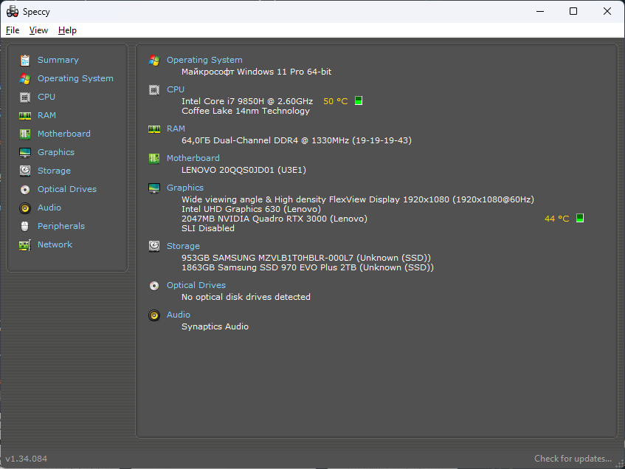The width and height of the screenshot is (625, 469).
Task: Click the Coffee Lake 14nm Technology text
Action: tap(246, 111)
